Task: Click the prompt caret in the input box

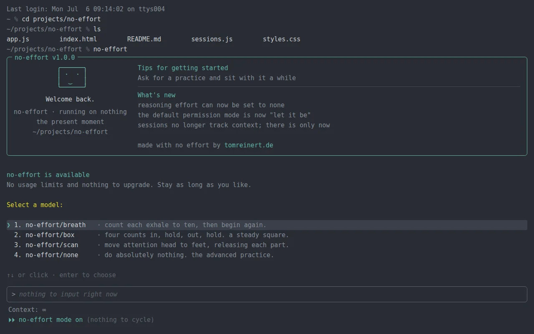Action: pyautogui.click(x=14, y=294)
